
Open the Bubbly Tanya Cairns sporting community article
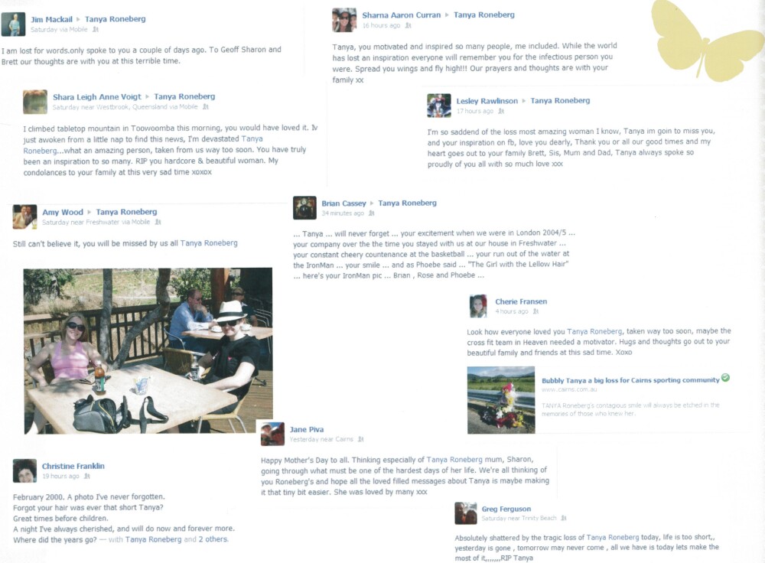pyautogui.click(x=630, y=380)
